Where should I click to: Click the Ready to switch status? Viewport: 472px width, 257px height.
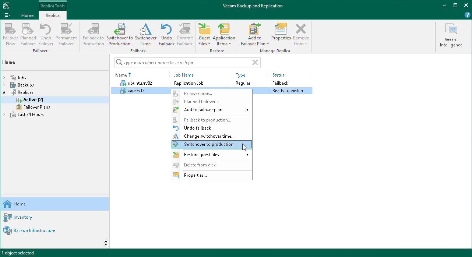[288, 91]
